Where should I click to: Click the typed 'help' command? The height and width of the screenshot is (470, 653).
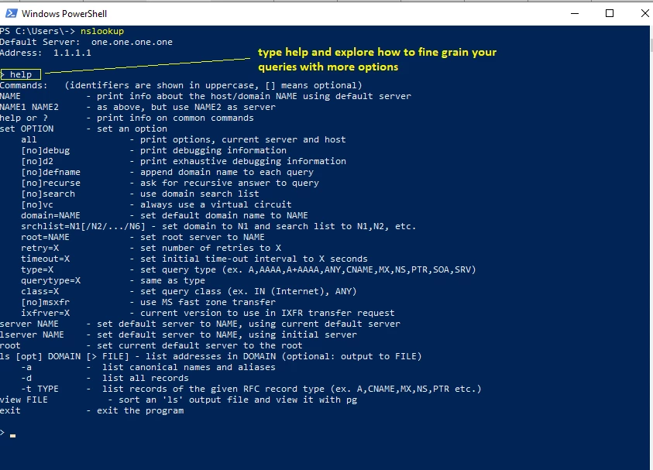(x=21, y=74)
